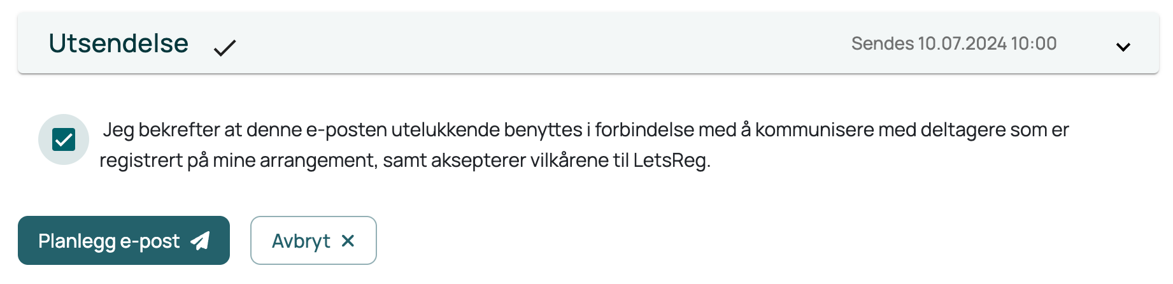Click the checkmark icon next to Utsendelse
Screen dimensions: 1173x284
click(225, 48)
